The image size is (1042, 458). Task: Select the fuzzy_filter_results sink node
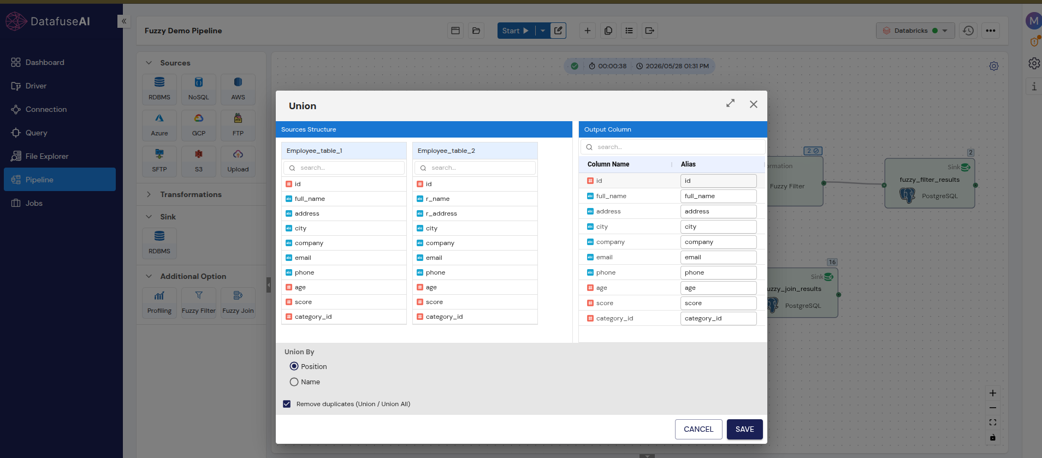[x=929, y=183]
